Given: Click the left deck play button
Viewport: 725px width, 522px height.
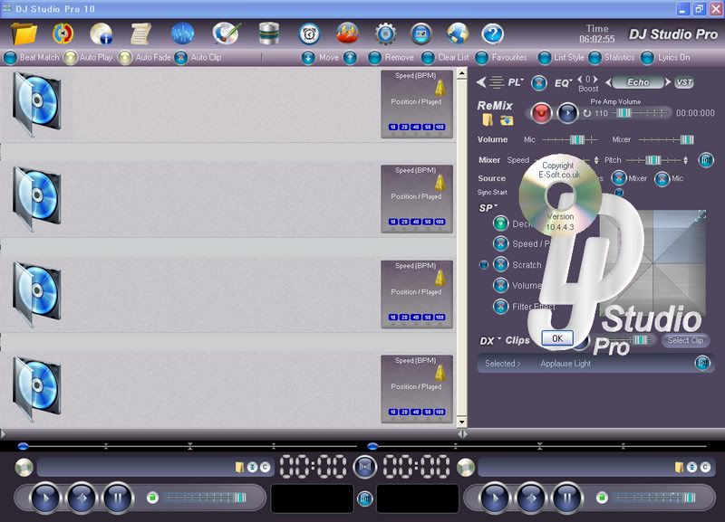Looking at the screenshot, I should coord(45,498).
